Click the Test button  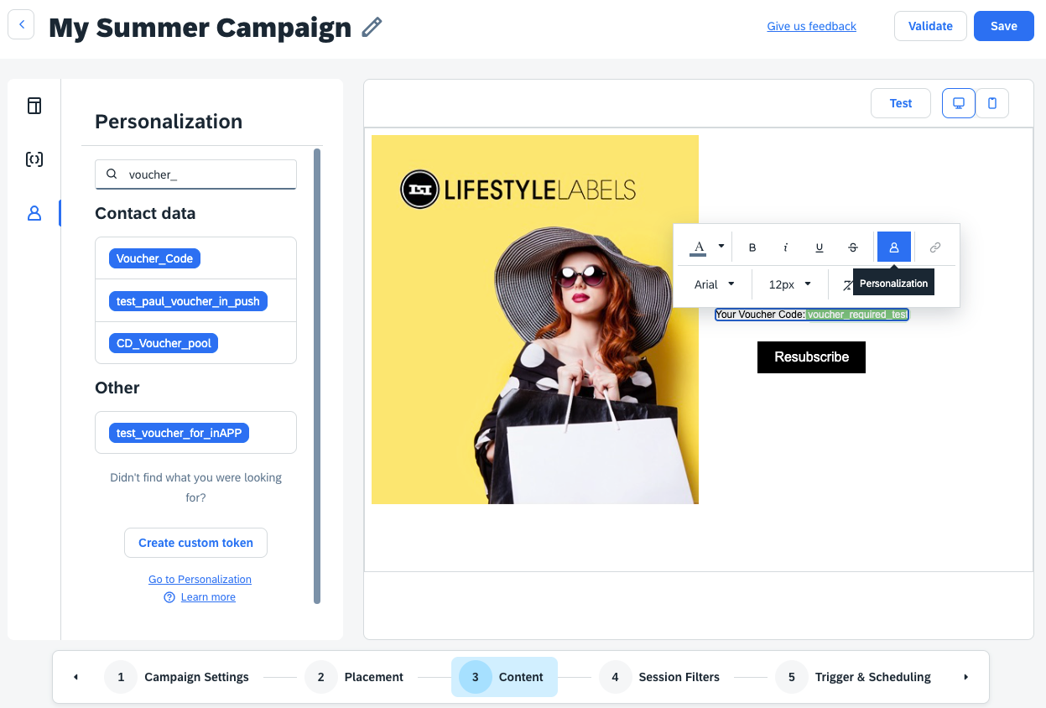[901, 103]
